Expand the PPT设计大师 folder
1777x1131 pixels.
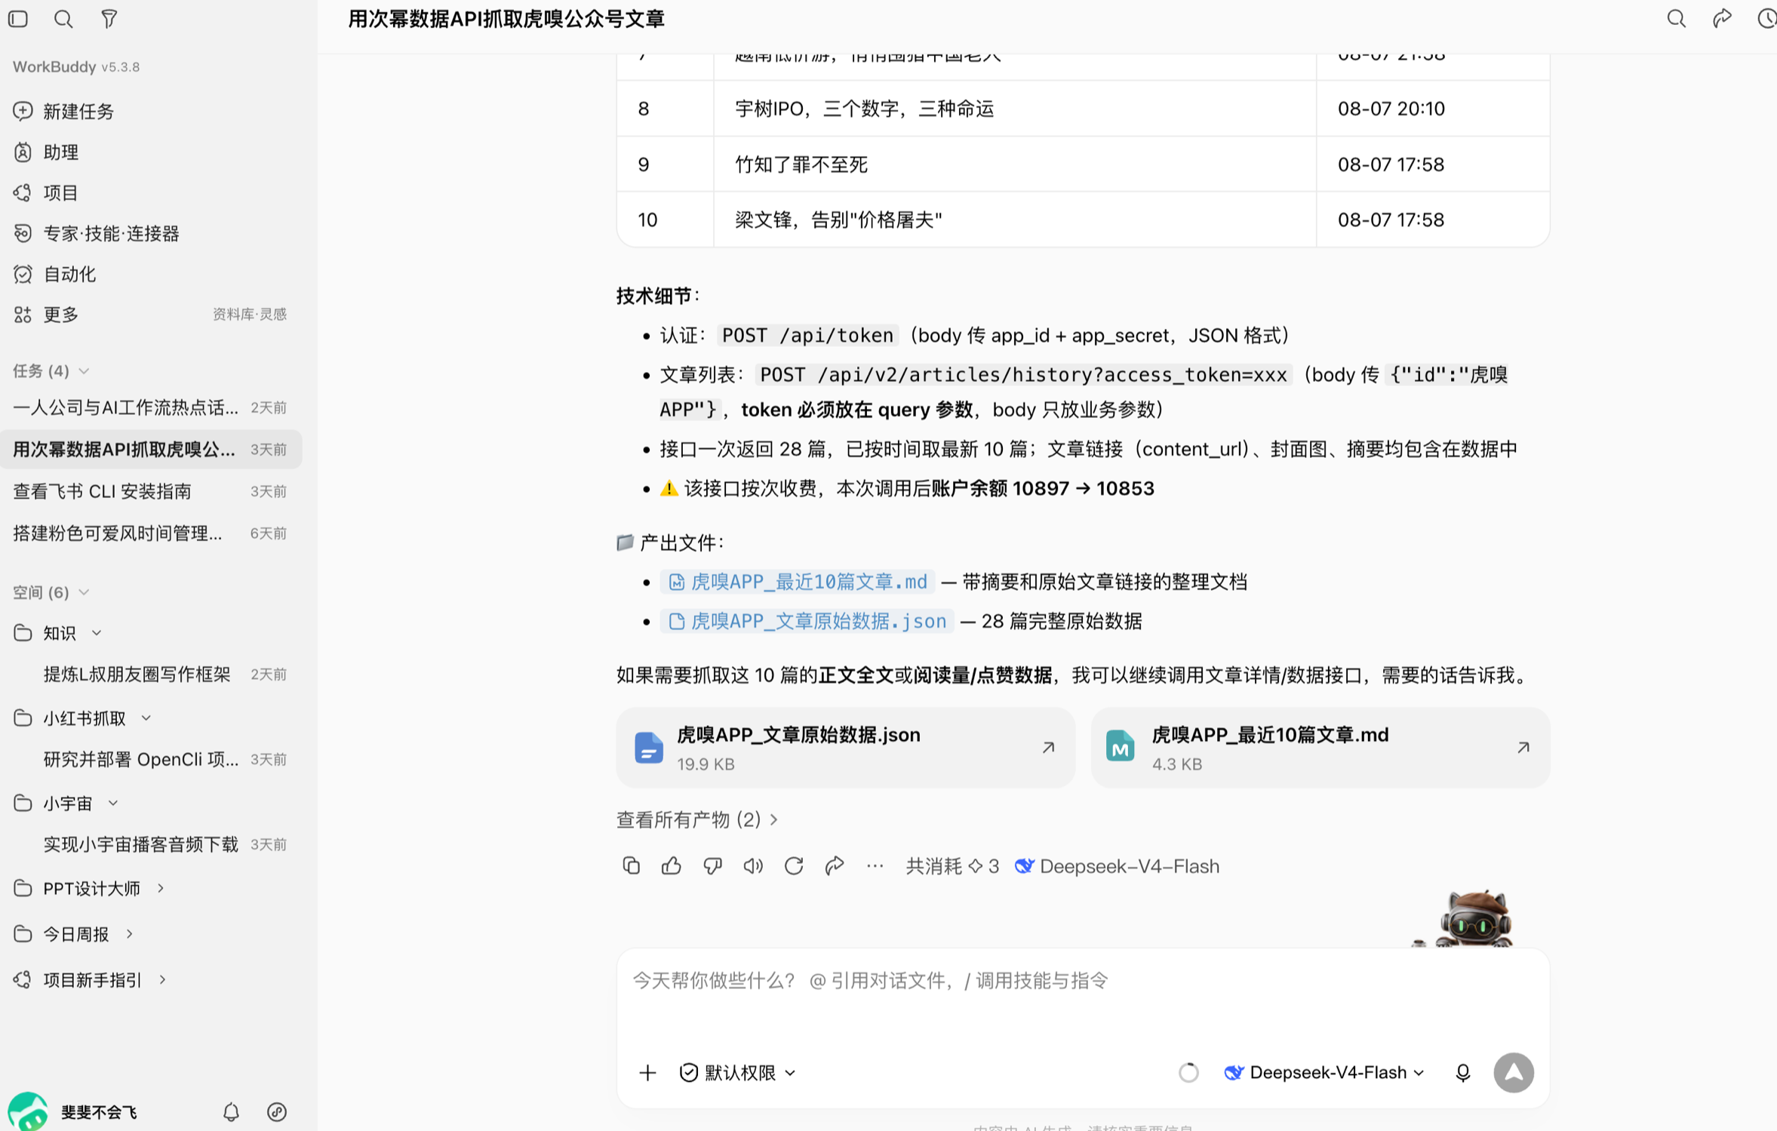pyautogui.click(x=161, y=889)
